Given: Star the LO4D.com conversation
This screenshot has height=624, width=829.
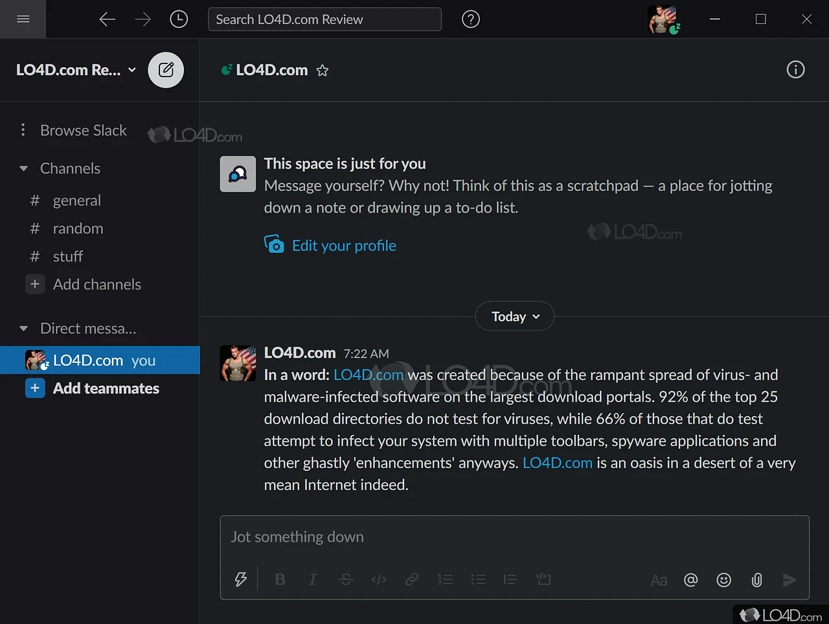Looking at the screenshot, I should point(323,71).
